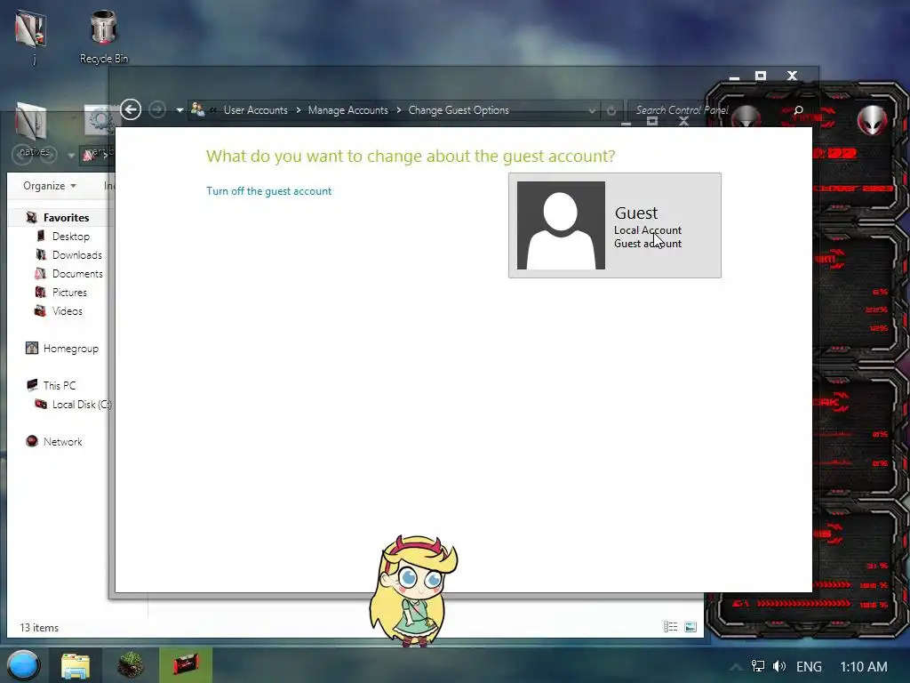Image resolution: width=910 pixels, height=683 pixels.
Task: Open Minecraft grass block taskbar icon
Action: [131, 665]
